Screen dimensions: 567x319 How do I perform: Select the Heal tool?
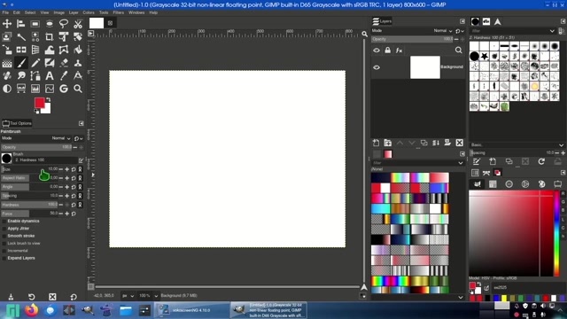[x=7, y=76]
